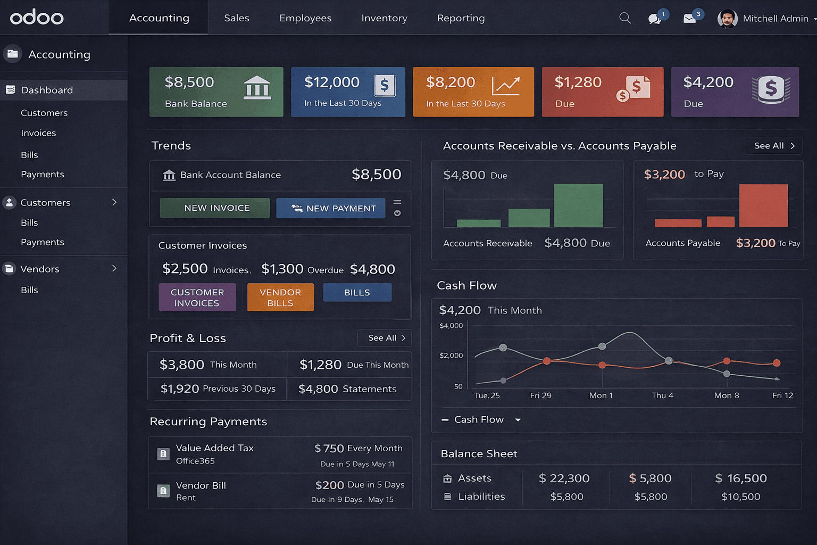Open the chat conversations icon
This screenshot has height=545, width=817.
click(655, 19)
